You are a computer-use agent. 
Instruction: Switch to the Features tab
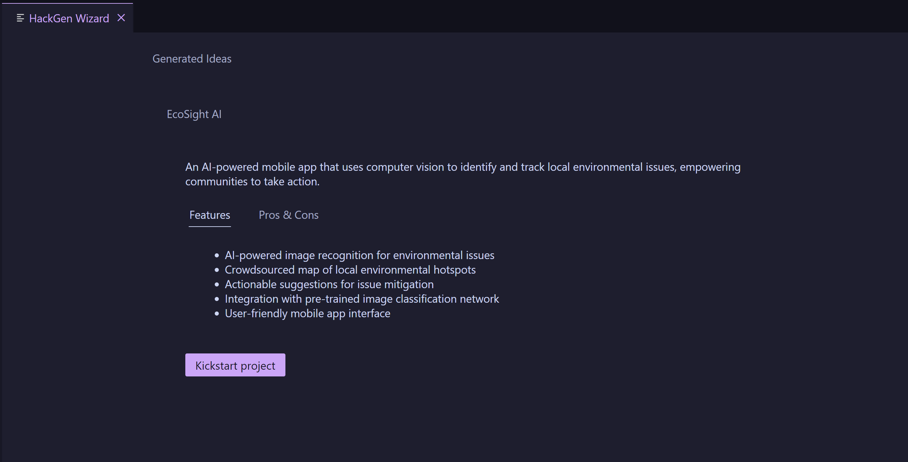pos(210,215)
